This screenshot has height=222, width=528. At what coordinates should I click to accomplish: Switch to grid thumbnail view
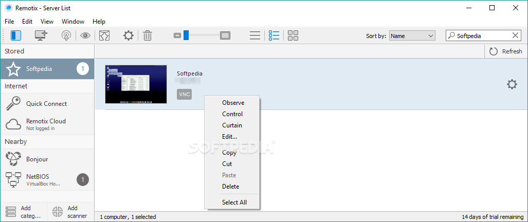pyautogui.click(x=293, y=35)
